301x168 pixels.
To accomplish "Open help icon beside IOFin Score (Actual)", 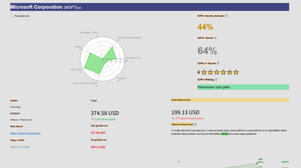I will click(x=226, y=16).
